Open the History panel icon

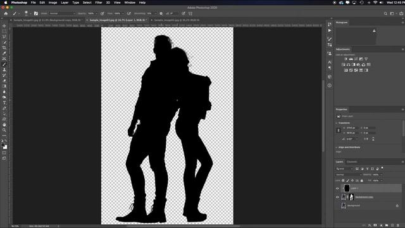pyautogui.click(x=330, y=24)
